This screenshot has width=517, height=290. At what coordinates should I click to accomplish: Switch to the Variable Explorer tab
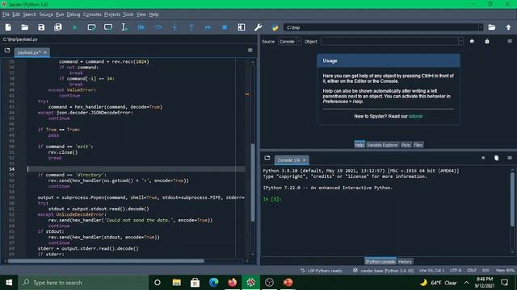pos(382,145)
